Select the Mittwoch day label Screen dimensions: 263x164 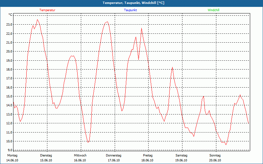point(80,155)
